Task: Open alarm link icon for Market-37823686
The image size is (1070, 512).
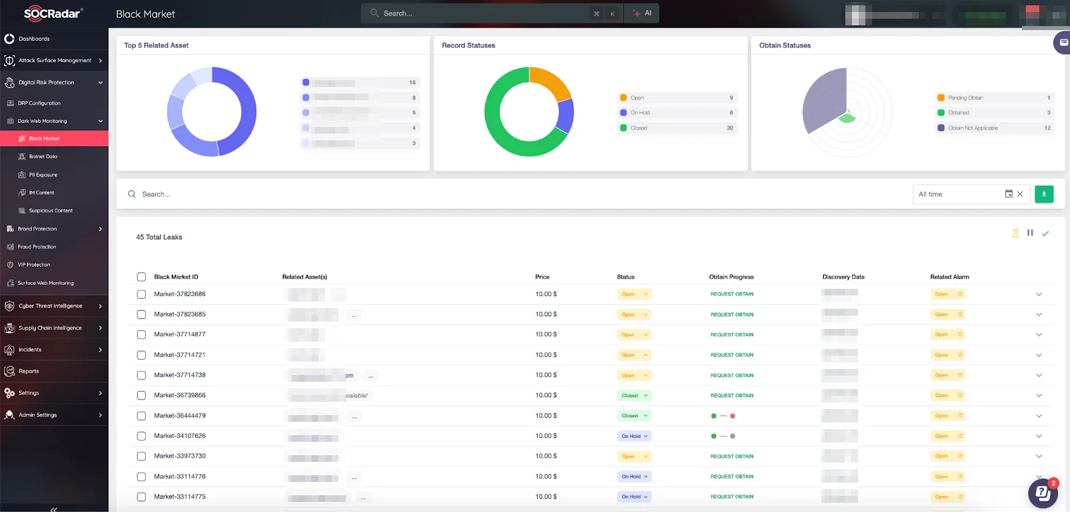Action: (x=960, y=294)
